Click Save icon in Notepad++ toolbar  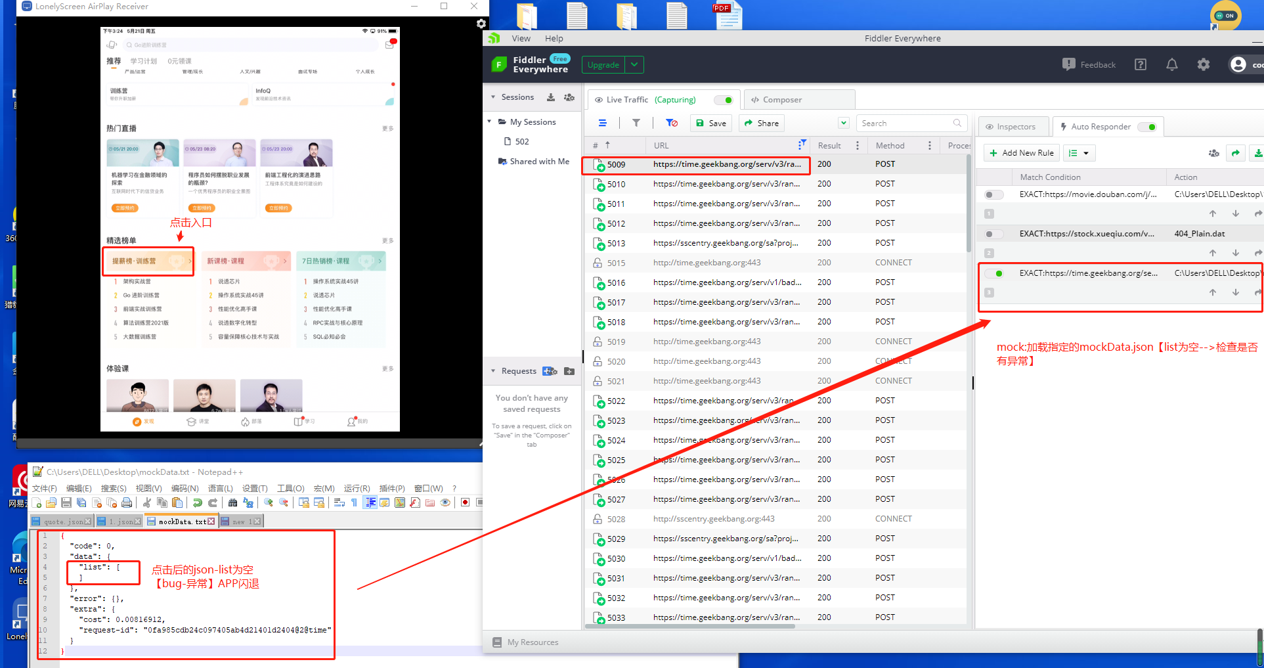(66, 502)
